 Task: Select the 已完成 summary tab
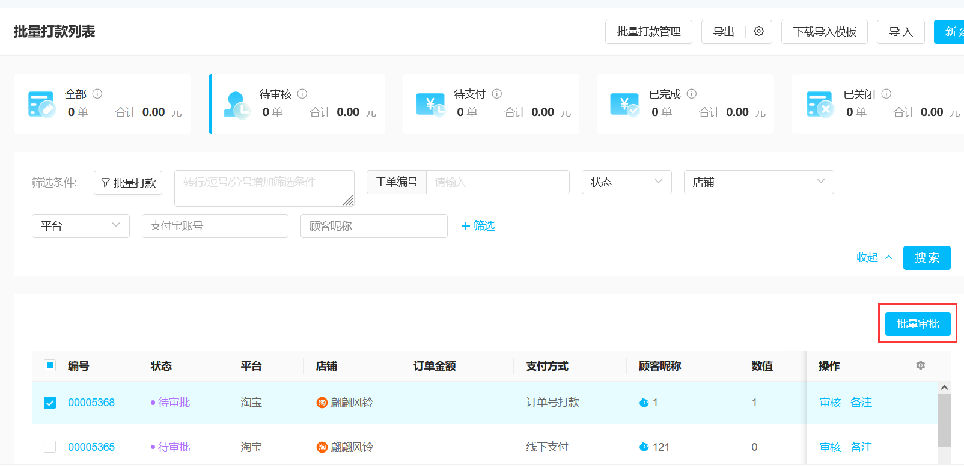click(x=686, y=104)
